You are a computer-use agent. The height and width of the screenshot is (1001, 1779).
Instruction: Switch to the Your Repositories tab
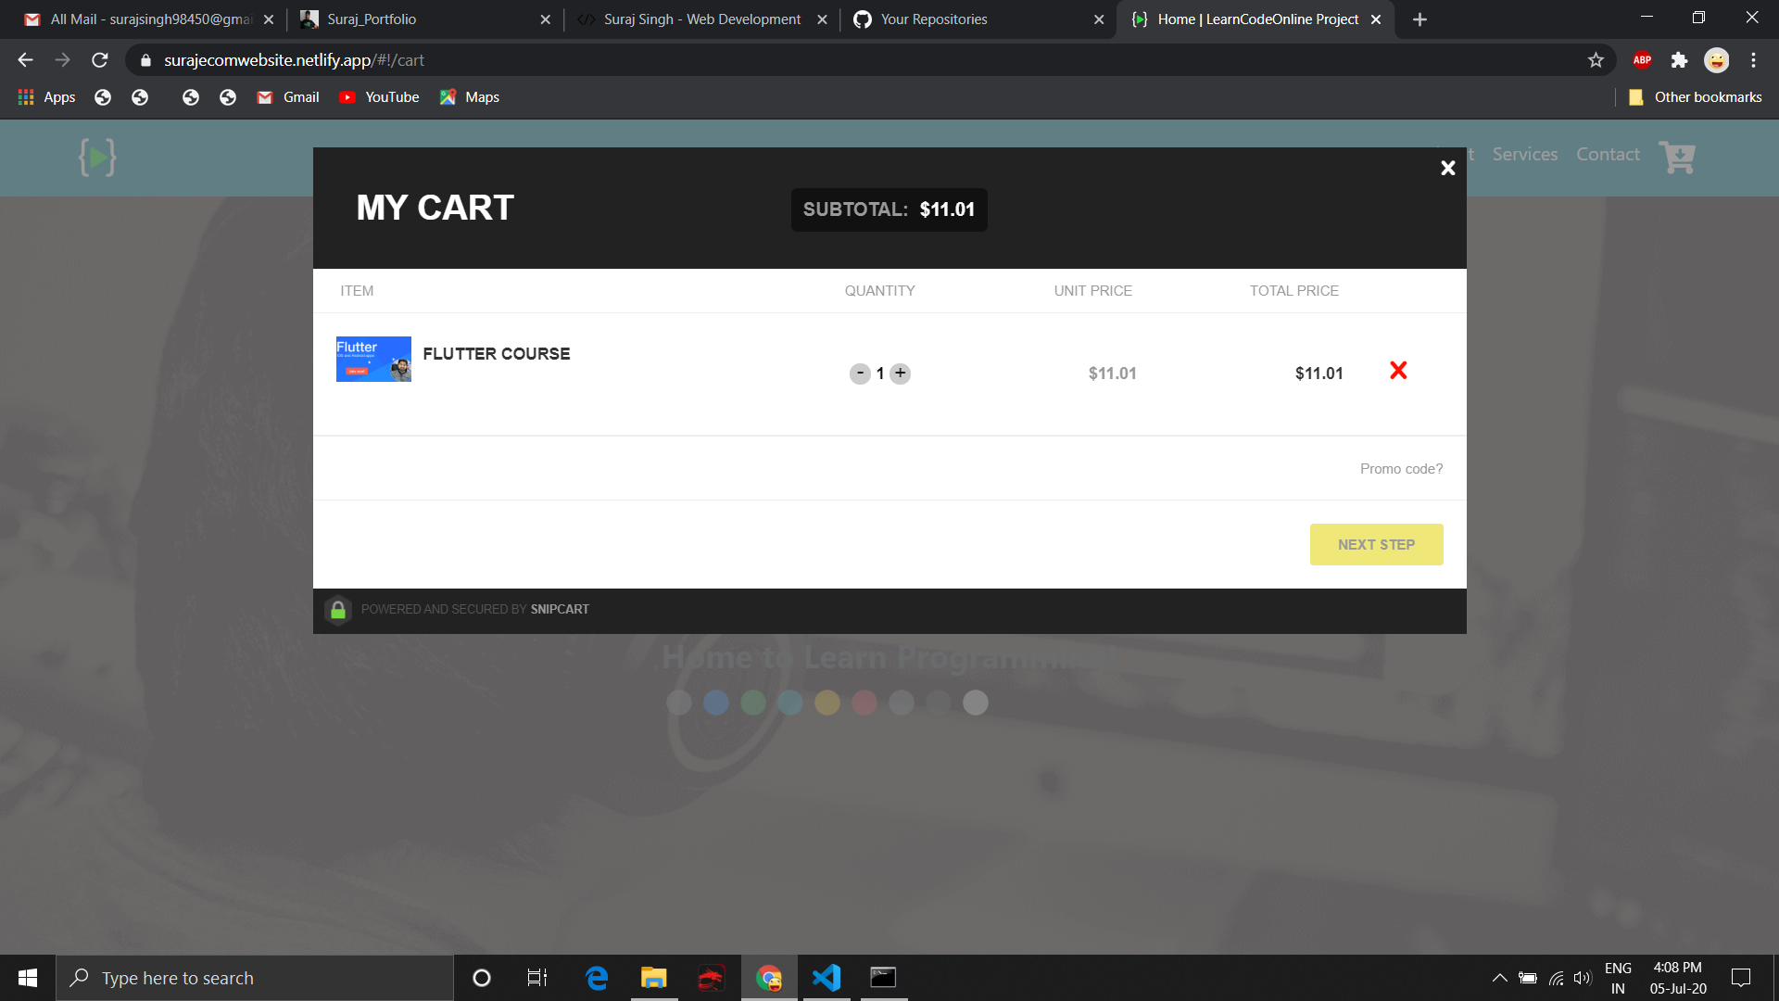(x=978, y=19)
